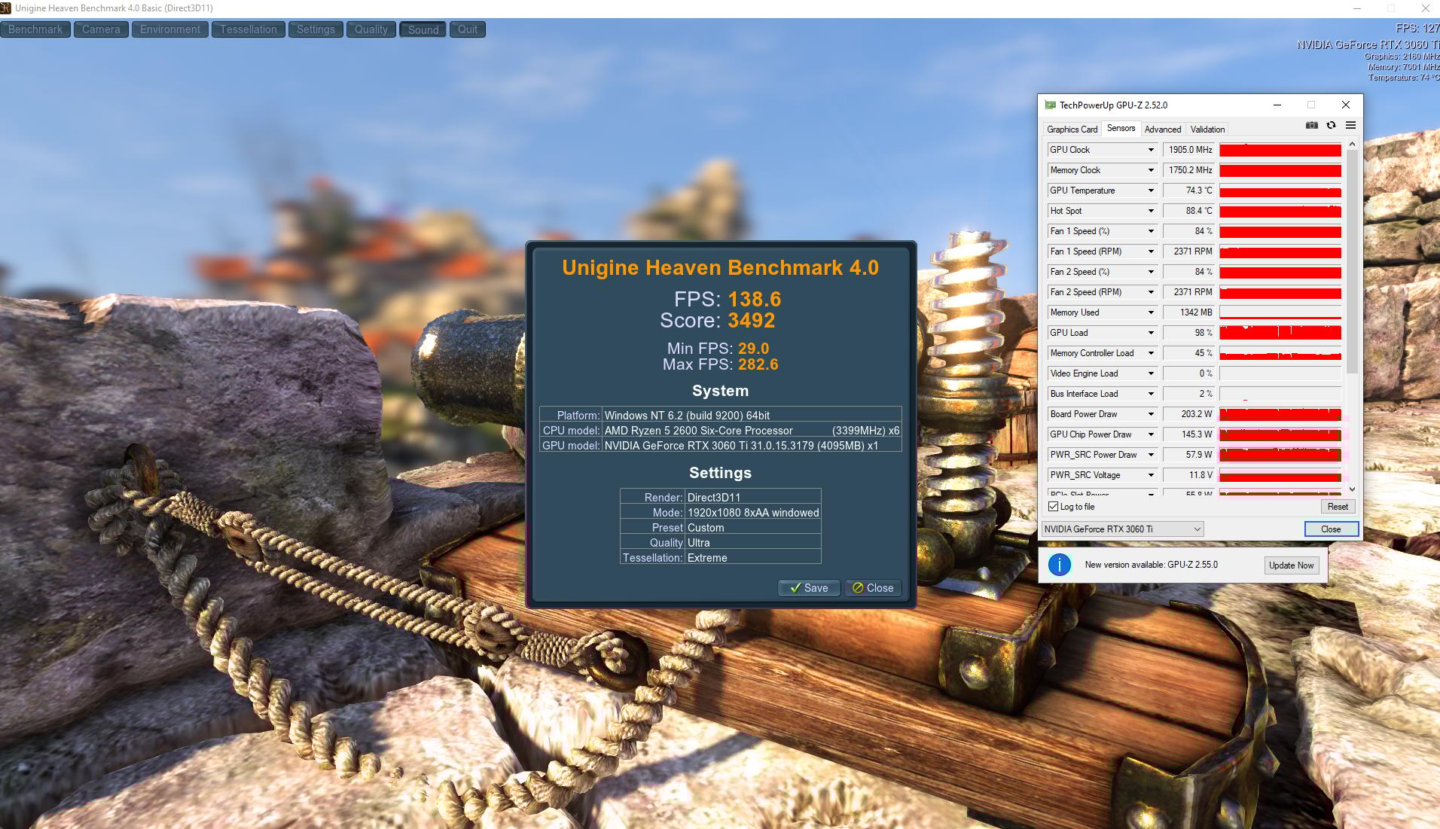Open the GPU-Z hamburger menu
This screenshot has height=829, width=1440.
[x=1350, y=126]
